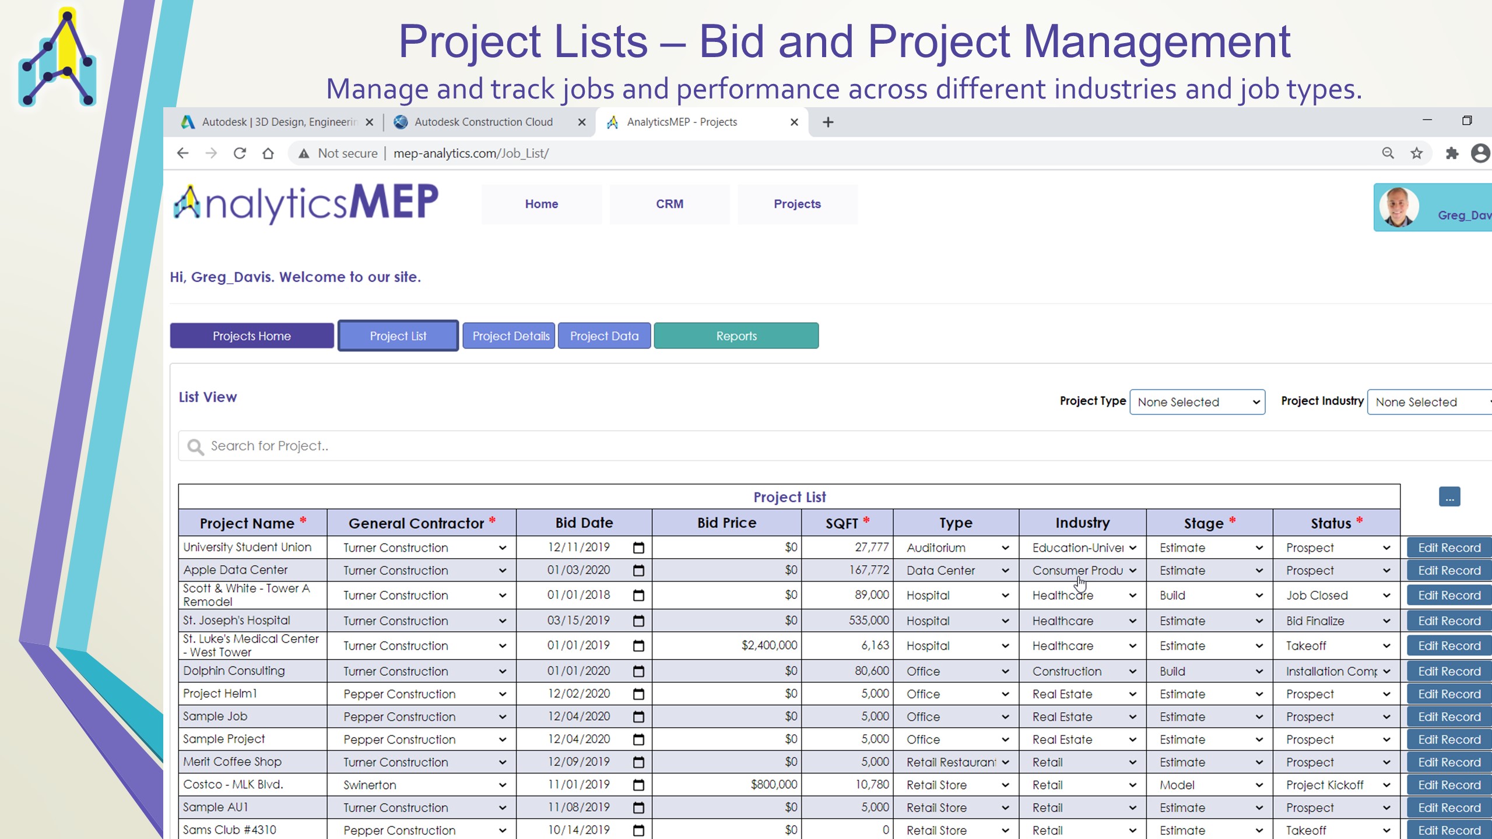The image size is (1492, 839).
Task: Click the Reports tab button
Action: point(736,336)
